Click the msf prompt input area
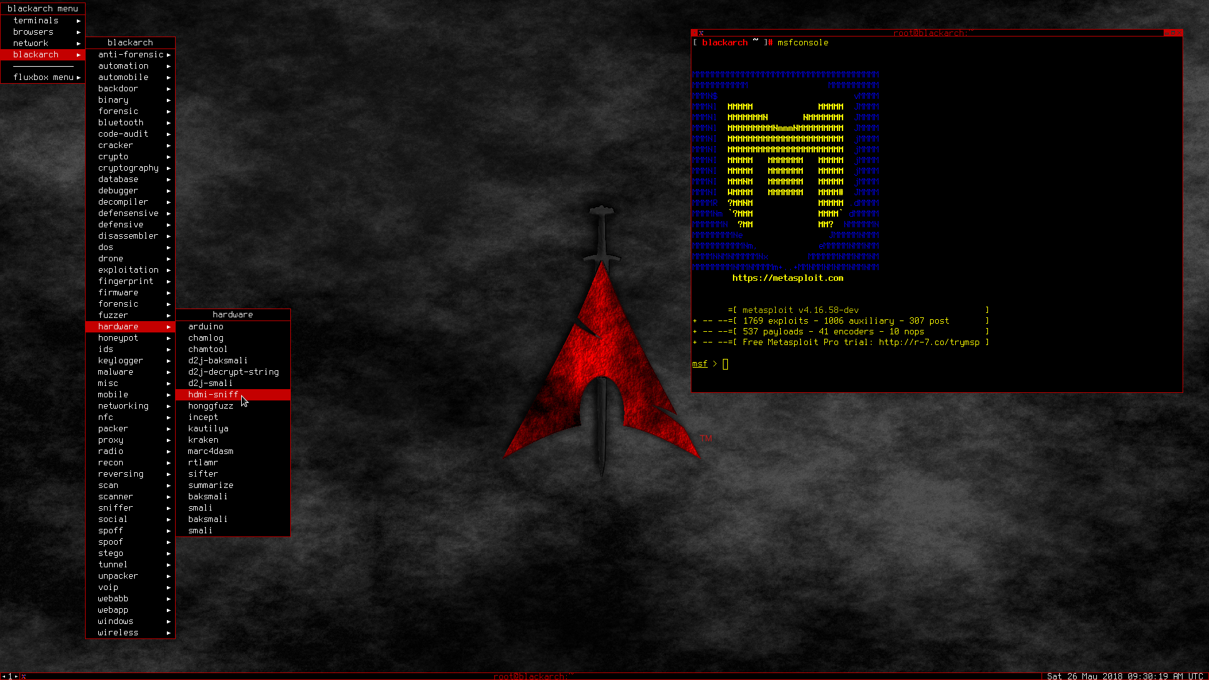 point(725,364)
